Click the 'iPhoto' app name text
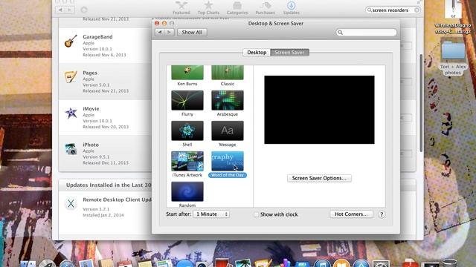The width and height of the screenshot is (476, 267). (91, 145)
